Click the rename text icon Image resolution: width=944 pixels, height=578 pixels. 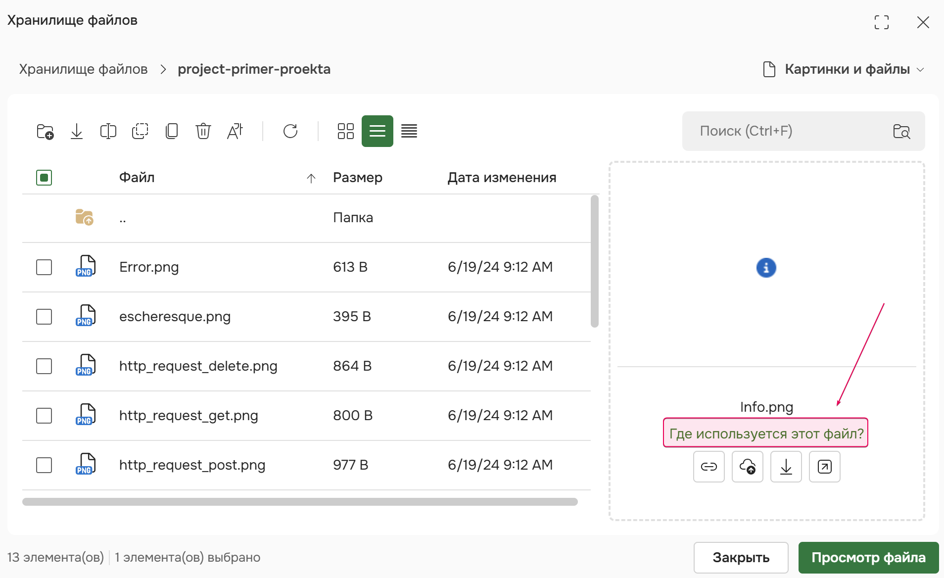point(235,131)
